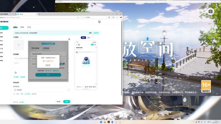Viewport: 221px width, 124px height.
Task: Click the teal link at page bottom left
Action: click(22, 102)
